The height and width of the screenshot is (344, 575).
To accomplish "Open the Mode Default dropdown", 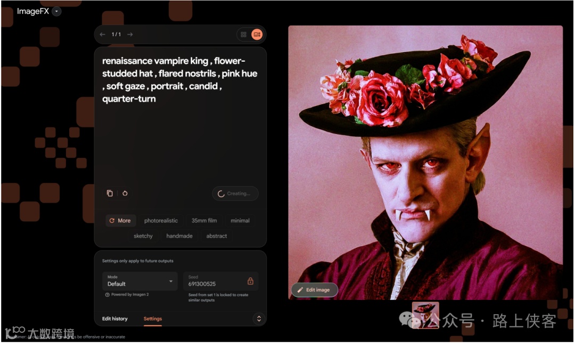I will point(139,281).
